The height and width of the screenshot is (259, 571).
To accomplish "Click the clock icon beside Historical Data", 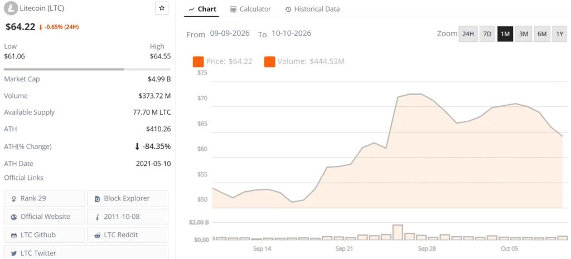I will tap(288, 9).
